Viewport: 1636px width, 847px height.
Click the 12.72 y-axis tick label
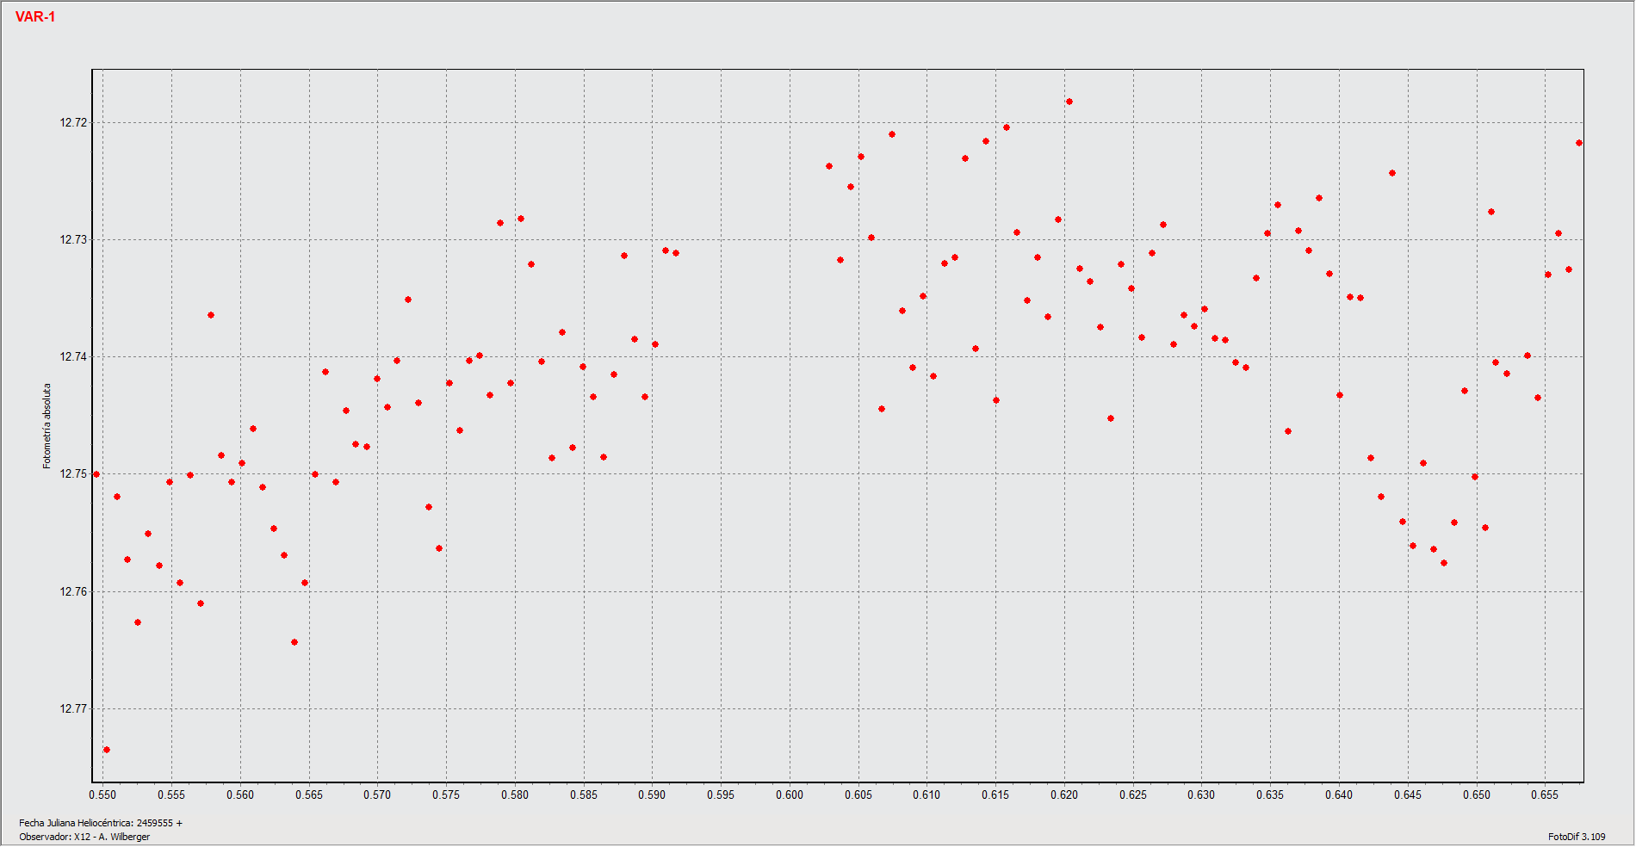(x=73, y=123)
